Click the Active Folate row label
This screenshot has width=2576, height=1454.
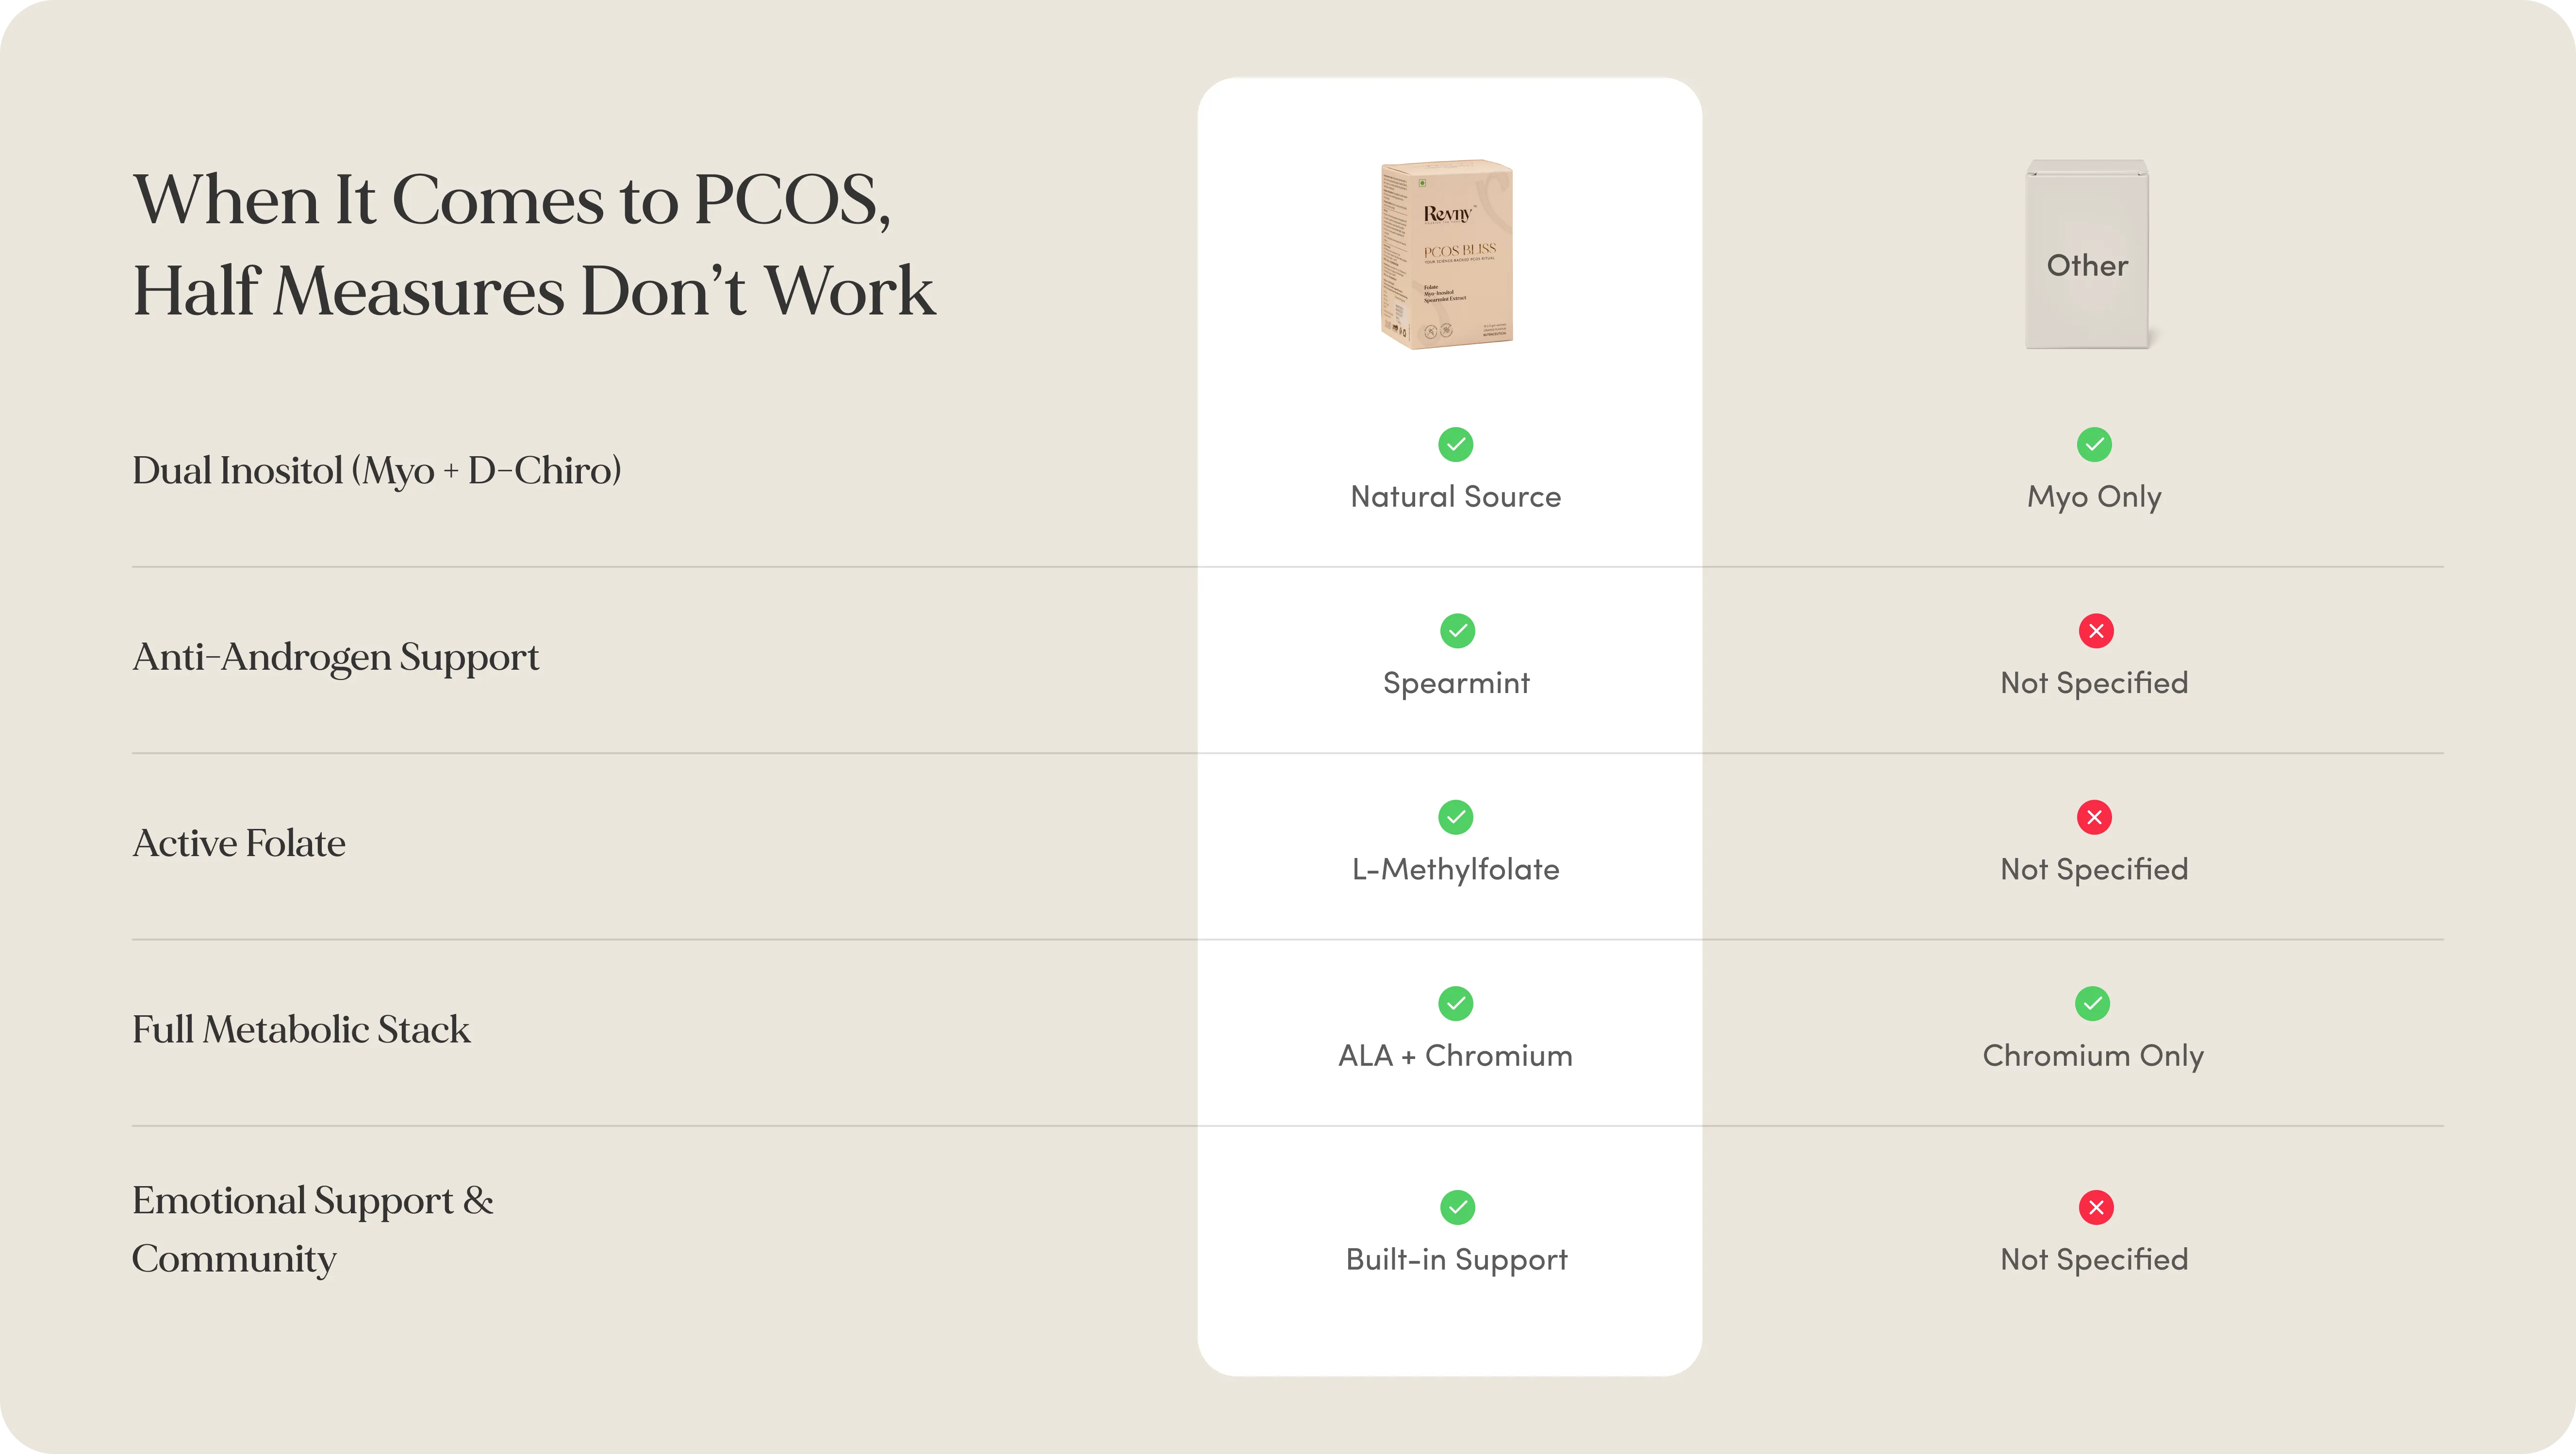point(239,843)
